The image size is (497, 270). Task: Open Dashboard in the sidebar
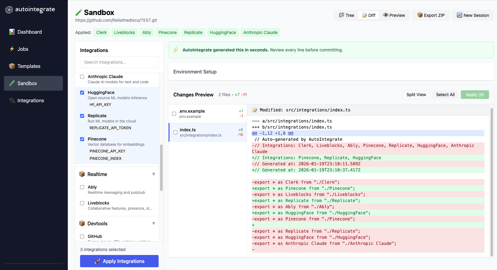33,32
